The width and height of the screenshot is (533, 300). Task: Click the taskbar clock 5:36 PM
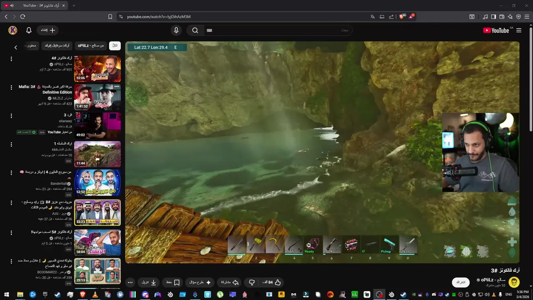[x=523, y=294]
